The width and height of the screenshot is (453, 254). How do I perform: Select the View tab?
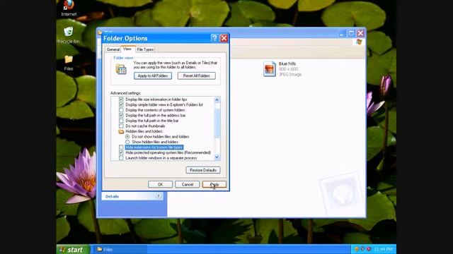127,49
